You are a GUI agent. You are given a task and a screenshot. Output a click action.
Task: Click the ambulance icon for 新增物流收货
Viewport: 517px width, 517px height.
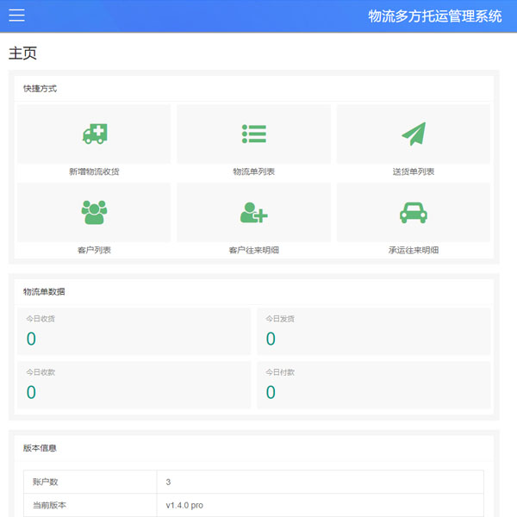[x=94, y=134]
